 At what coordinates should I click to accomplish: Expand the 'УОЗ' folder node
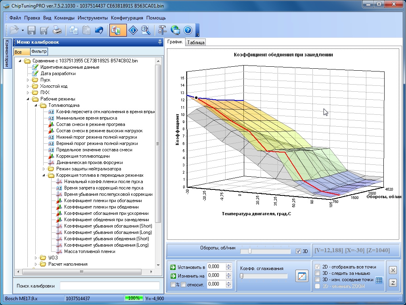click(36, 258)
